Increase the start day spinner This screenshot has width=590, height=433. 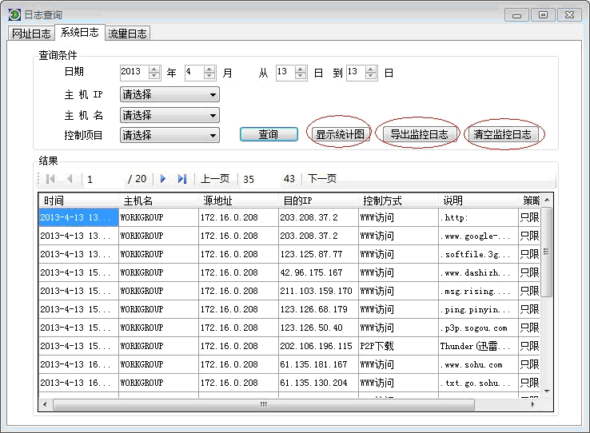point(301,70)
